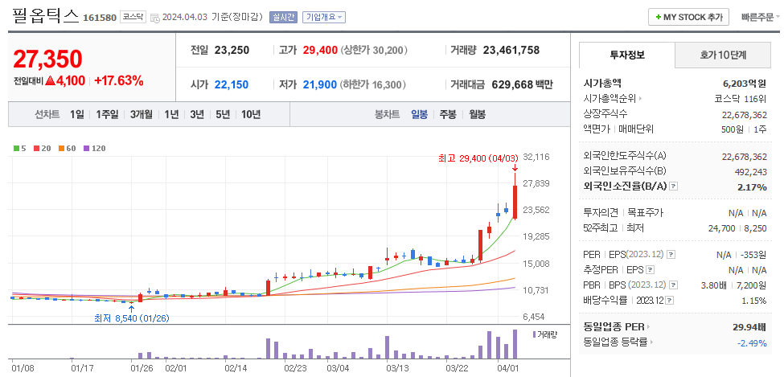The width and height of the screenshot is (784, 377).
Task: Click the 코스닥 market badge
Action: 133,17
